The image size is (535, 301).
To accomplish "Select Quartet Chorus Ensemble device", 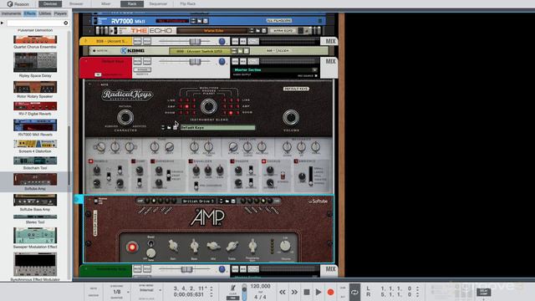I will coord(35,42).
